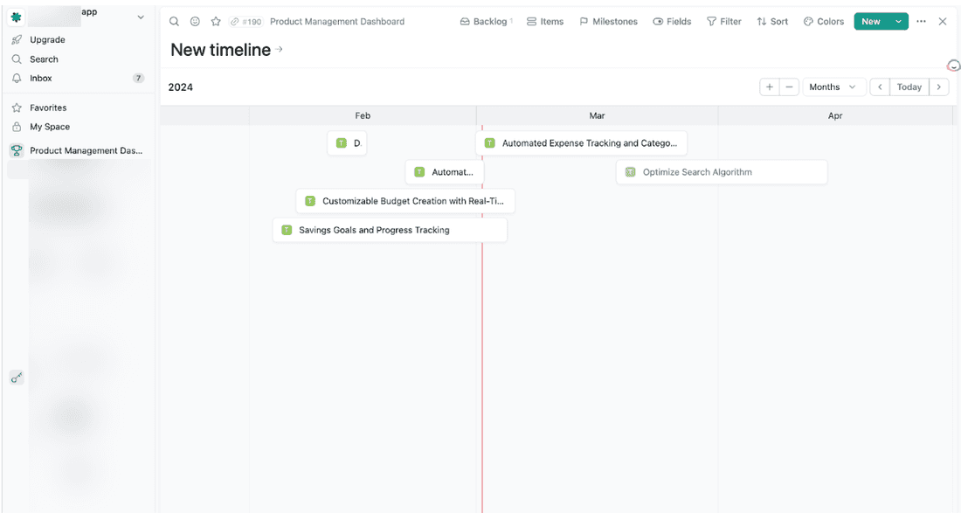Expand the New button's dropdown arrow
The image size is (961, 513).
click(899, 20)
